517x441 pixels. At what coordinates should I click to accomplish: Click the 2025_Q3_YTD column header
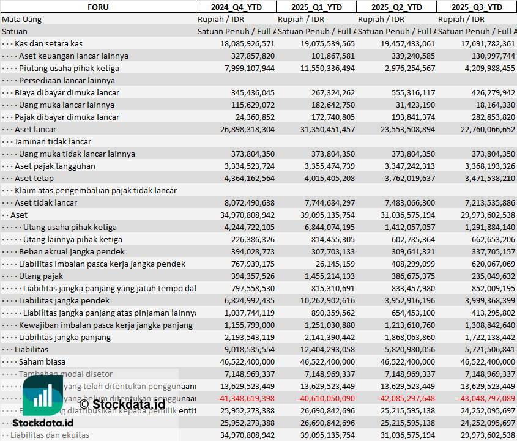(x=477, y=7)
